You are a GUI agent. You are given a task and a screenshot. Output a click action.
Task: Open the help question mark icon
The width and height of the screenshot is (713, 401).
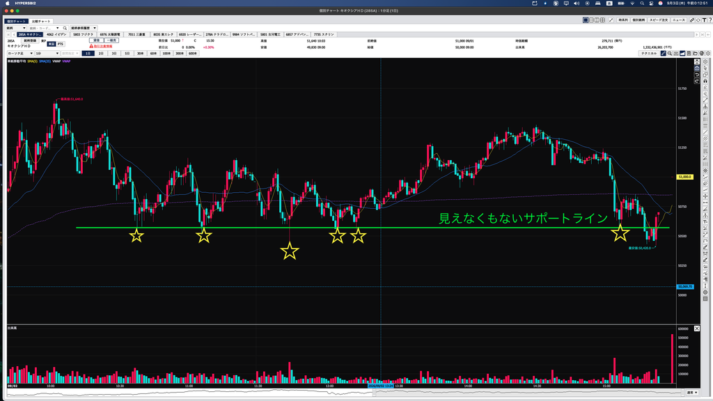point(710,20)
